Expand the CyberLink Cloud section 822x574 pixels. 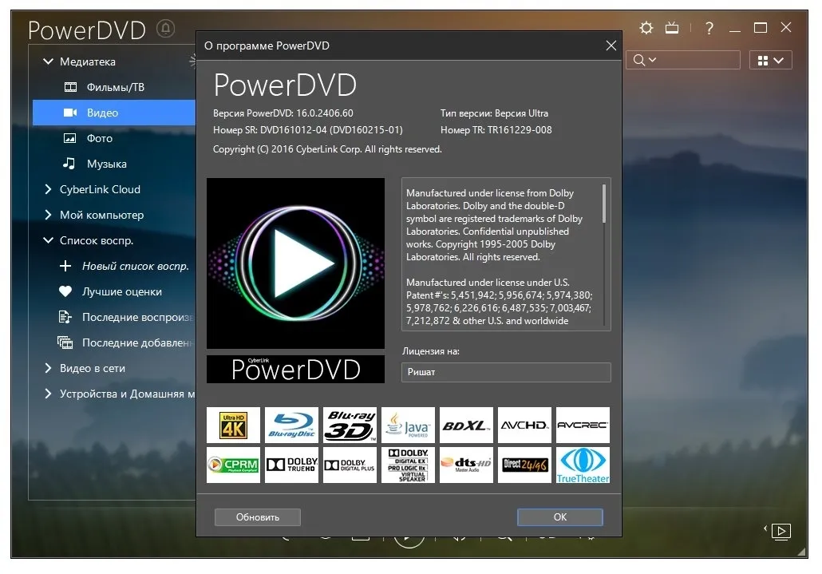tap(48, 189)
